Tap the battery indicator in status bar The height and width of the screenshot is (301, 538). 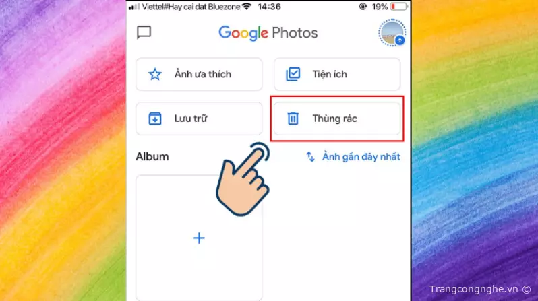398,7
